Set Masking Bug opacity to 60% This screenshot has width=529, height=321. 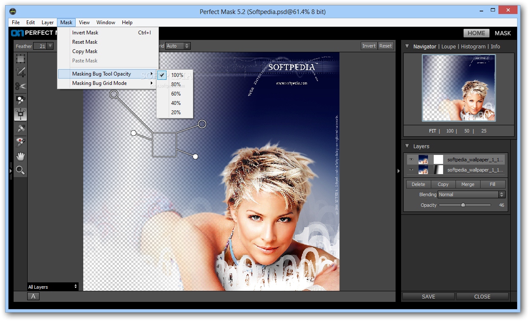coord(175,94)
